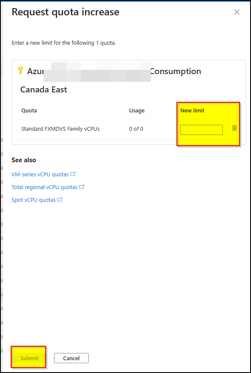Click the 0 of 0 usage value
Screen dimensions: 251x373
click(x=136, y=129)
